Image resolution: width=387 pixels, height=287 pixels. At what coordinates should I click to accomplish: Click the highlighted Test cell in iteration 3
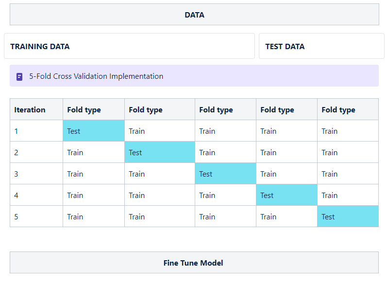tap(225, 174)
